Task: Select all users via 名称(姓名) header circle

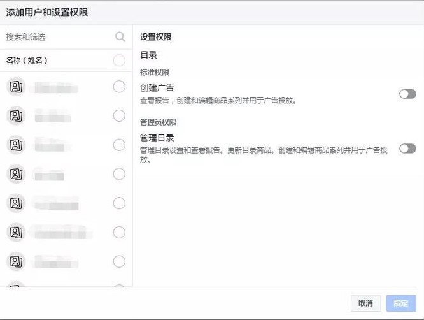Action: point(119,61)
